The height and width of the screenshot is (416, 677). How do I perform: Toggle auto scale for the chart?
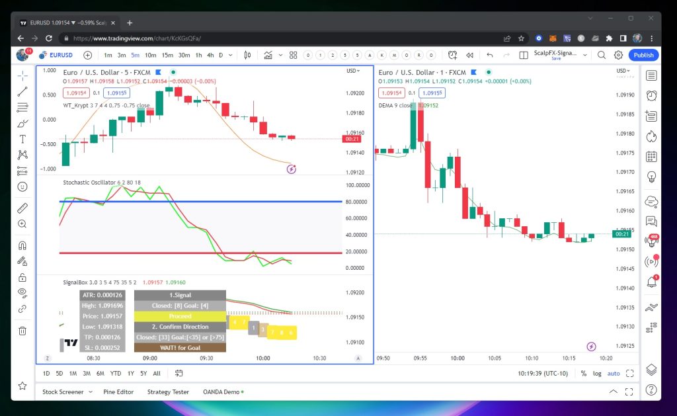(614, 374)
